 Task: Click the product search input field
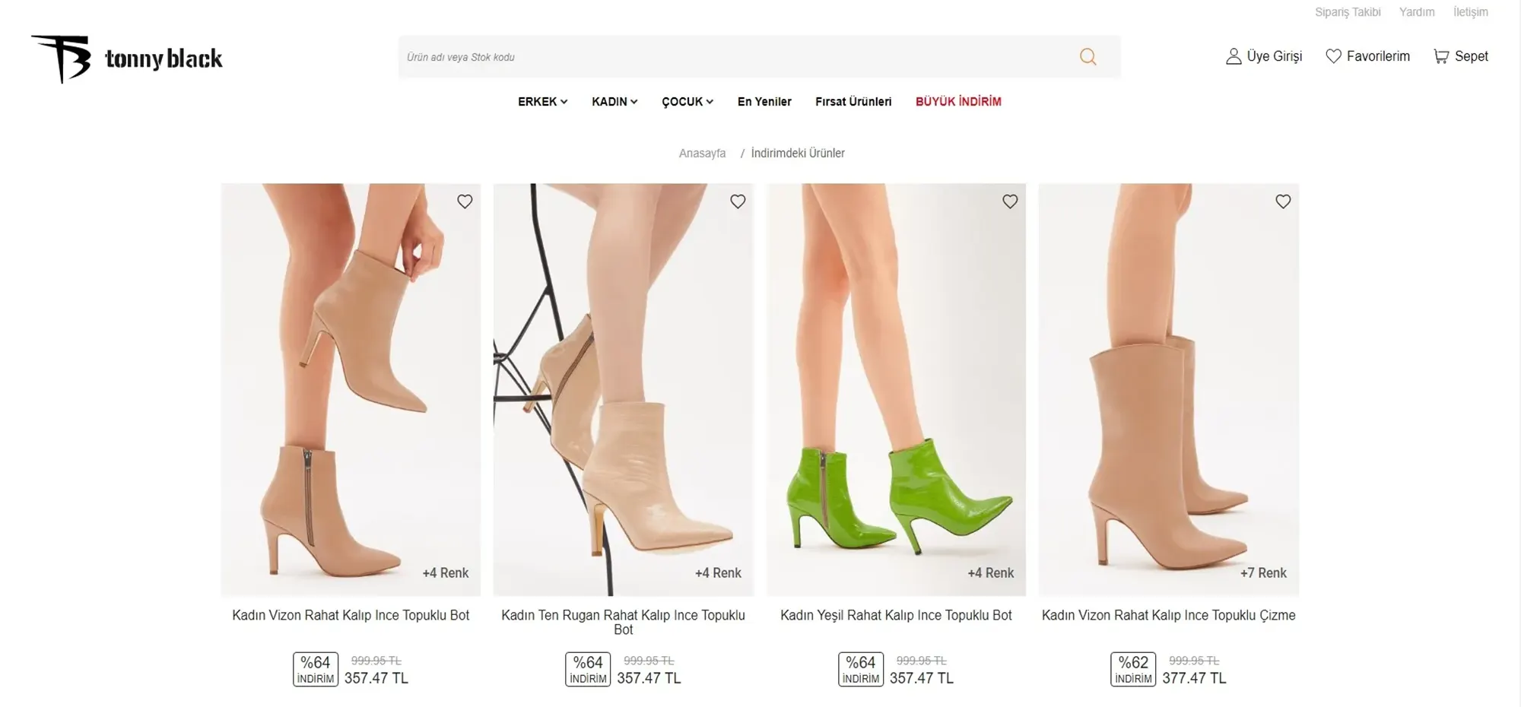pyautogui.click(x=730, y=57)
